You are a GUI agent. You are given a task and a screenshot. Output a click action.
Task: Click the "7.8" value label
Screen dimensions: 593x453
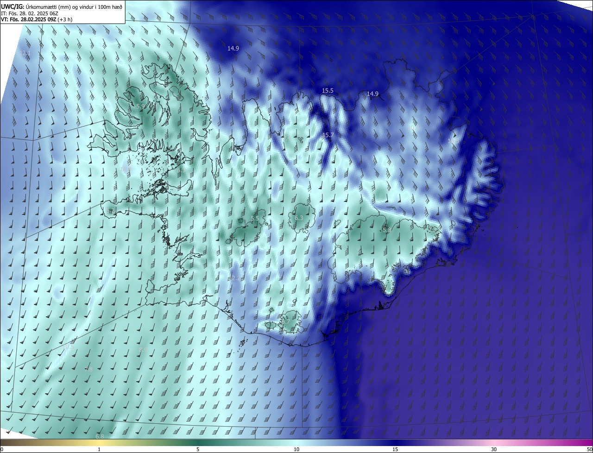pos(88,369)
